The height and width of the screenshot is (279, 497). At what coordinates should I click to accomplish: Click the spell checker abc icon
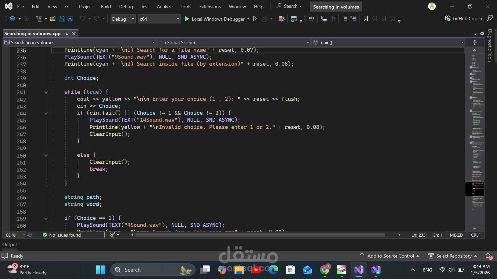(311, 19)
